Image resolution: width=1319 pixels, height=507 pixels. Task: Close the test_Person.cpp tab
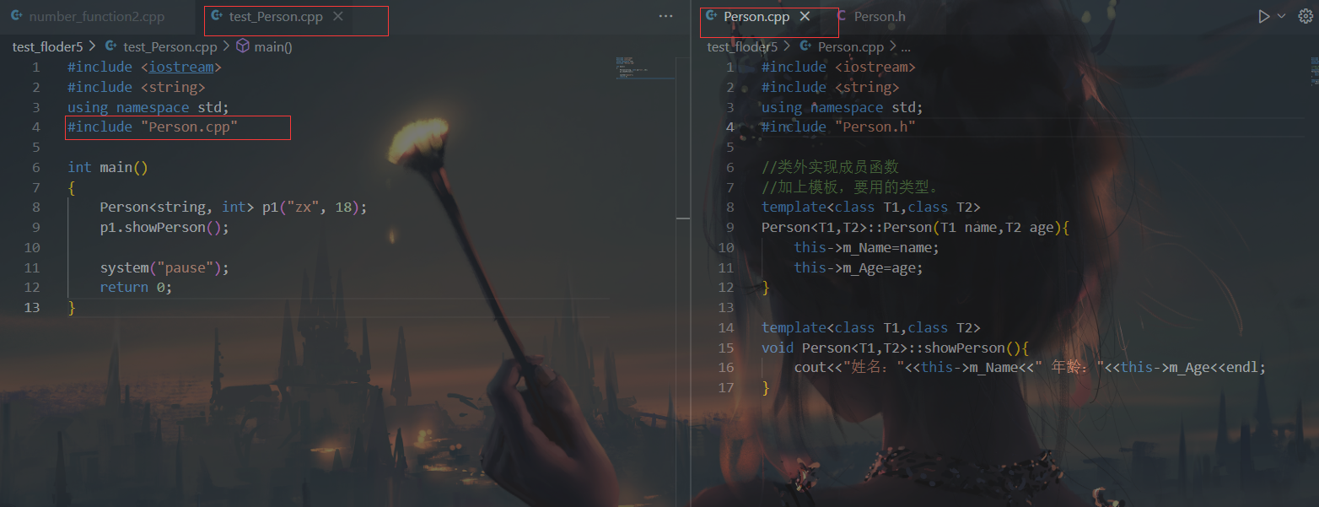pos(338,17)
